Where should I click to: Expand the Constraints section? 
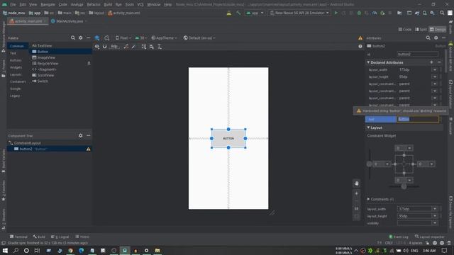[368, 199]
